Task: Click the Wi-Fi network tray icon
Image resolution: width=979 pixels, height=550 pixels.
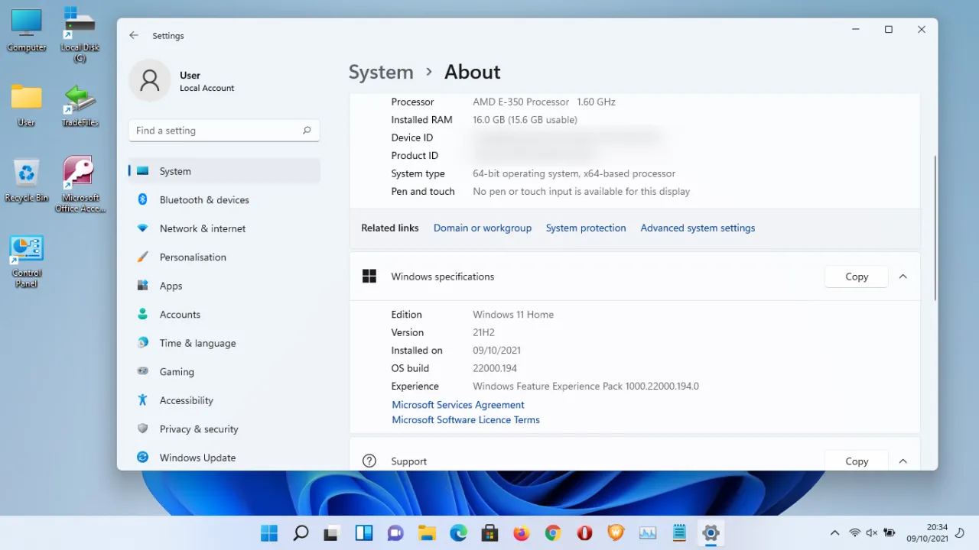Action: [x=855, y=533]
